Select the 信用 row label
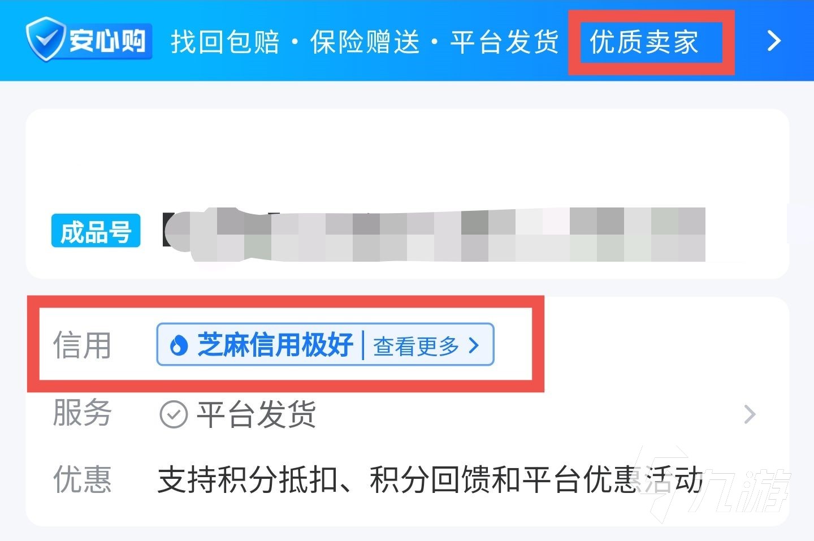This screenshot has height=541, width=814. (x=82, y=345)
